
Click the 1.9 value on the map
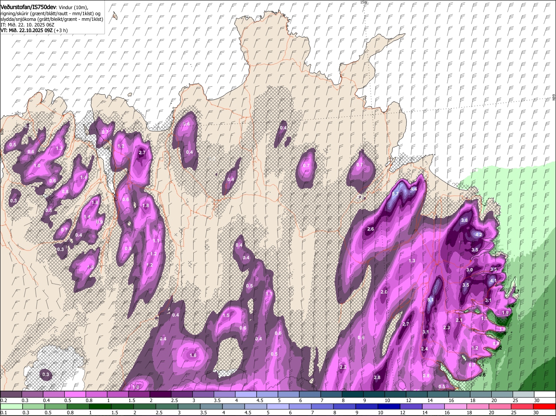[x=505, y=313]
